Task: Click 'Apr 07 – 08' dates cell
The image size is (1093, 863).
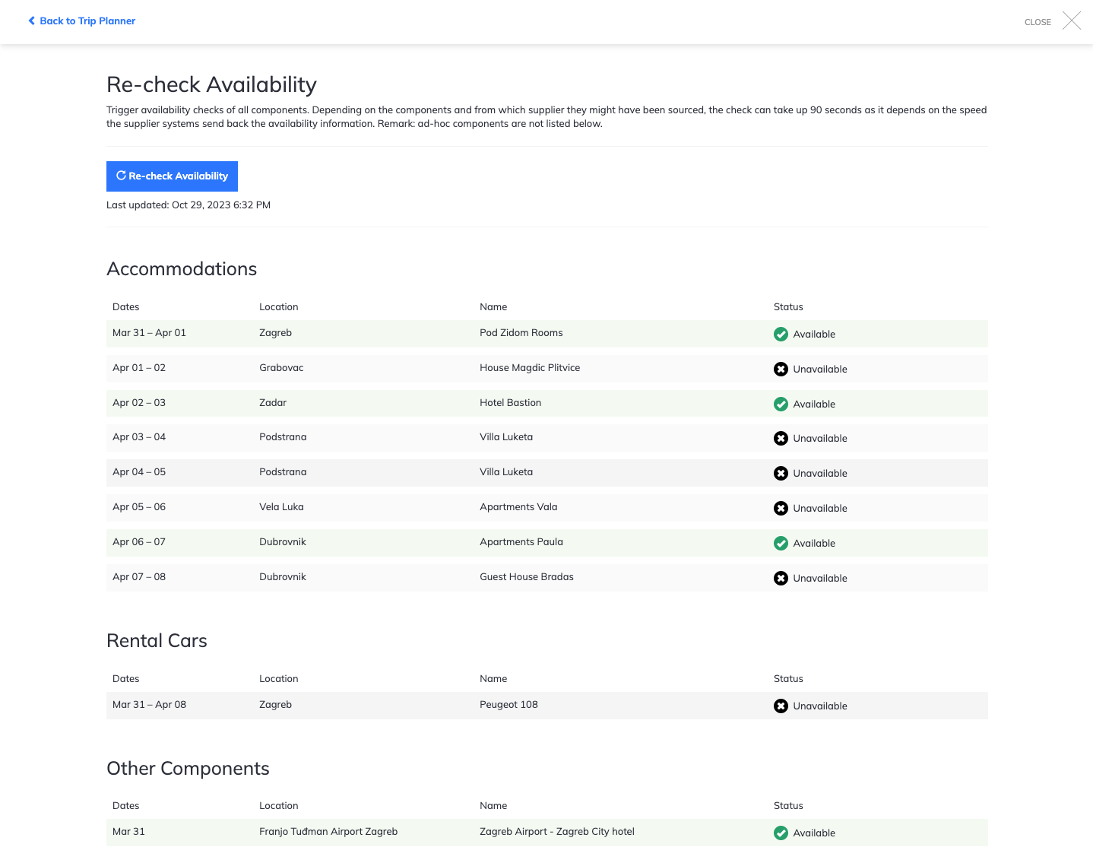Action: pyautogui.click(x=139, y=577)
